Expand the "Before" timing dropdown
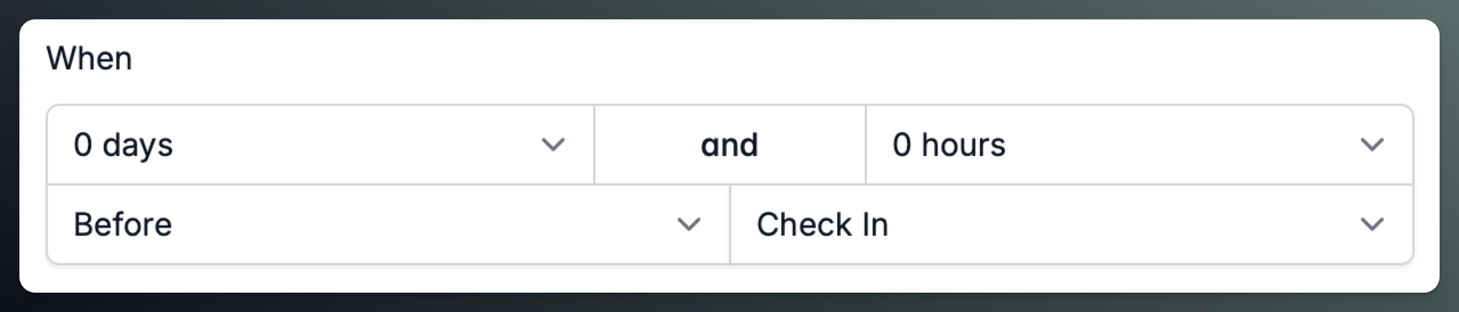 coord(388,224)
